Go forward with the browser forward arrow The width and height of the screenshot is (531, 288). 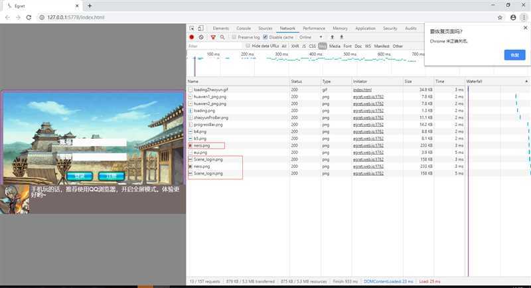tap(19, 17)
